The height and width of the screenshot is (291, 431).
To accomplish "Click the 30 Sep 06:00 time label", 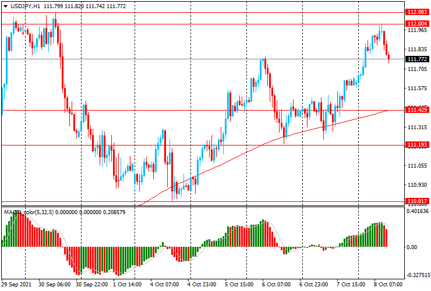I will [54, 284].
